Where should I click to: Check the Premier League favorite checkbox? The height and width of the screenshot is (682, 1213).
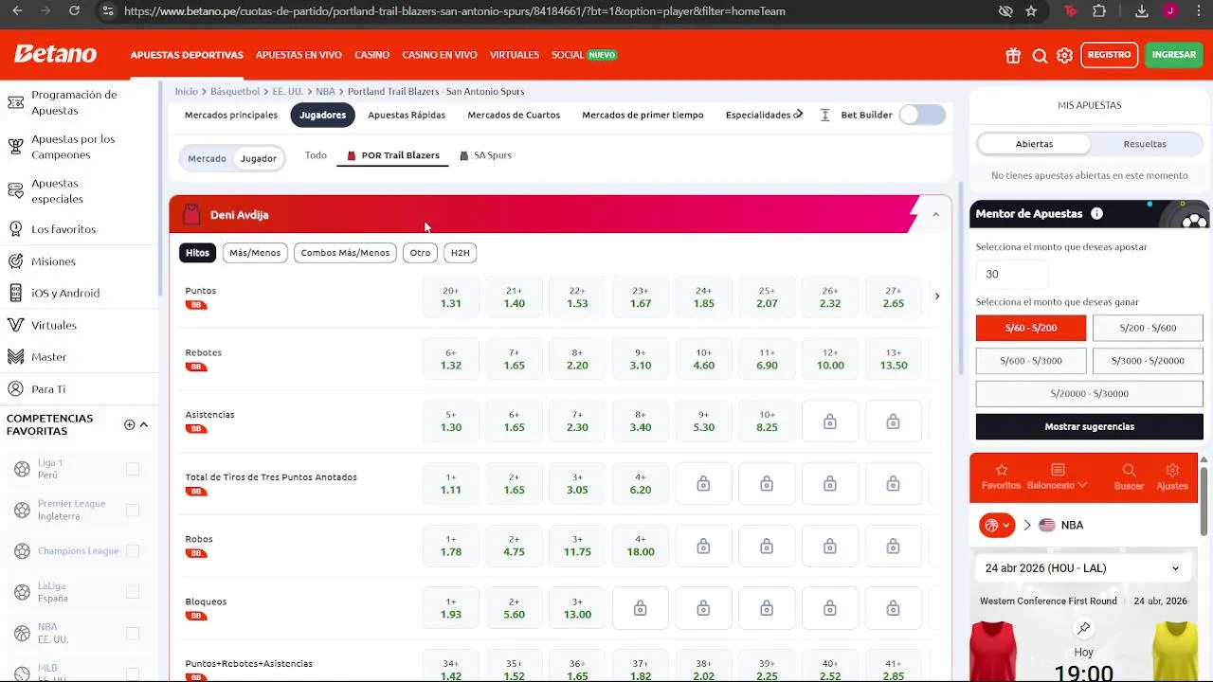point(133,510)
